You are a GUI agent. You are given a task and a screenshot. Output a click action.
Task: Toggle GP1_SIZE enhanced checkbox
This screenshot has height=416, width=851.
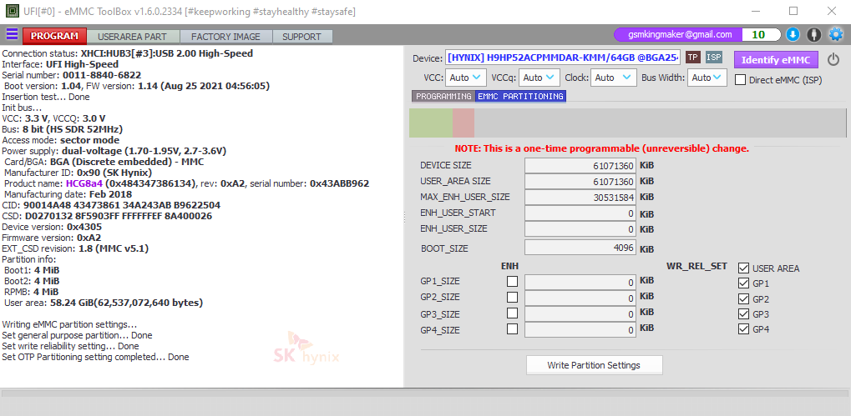(512, 281)
